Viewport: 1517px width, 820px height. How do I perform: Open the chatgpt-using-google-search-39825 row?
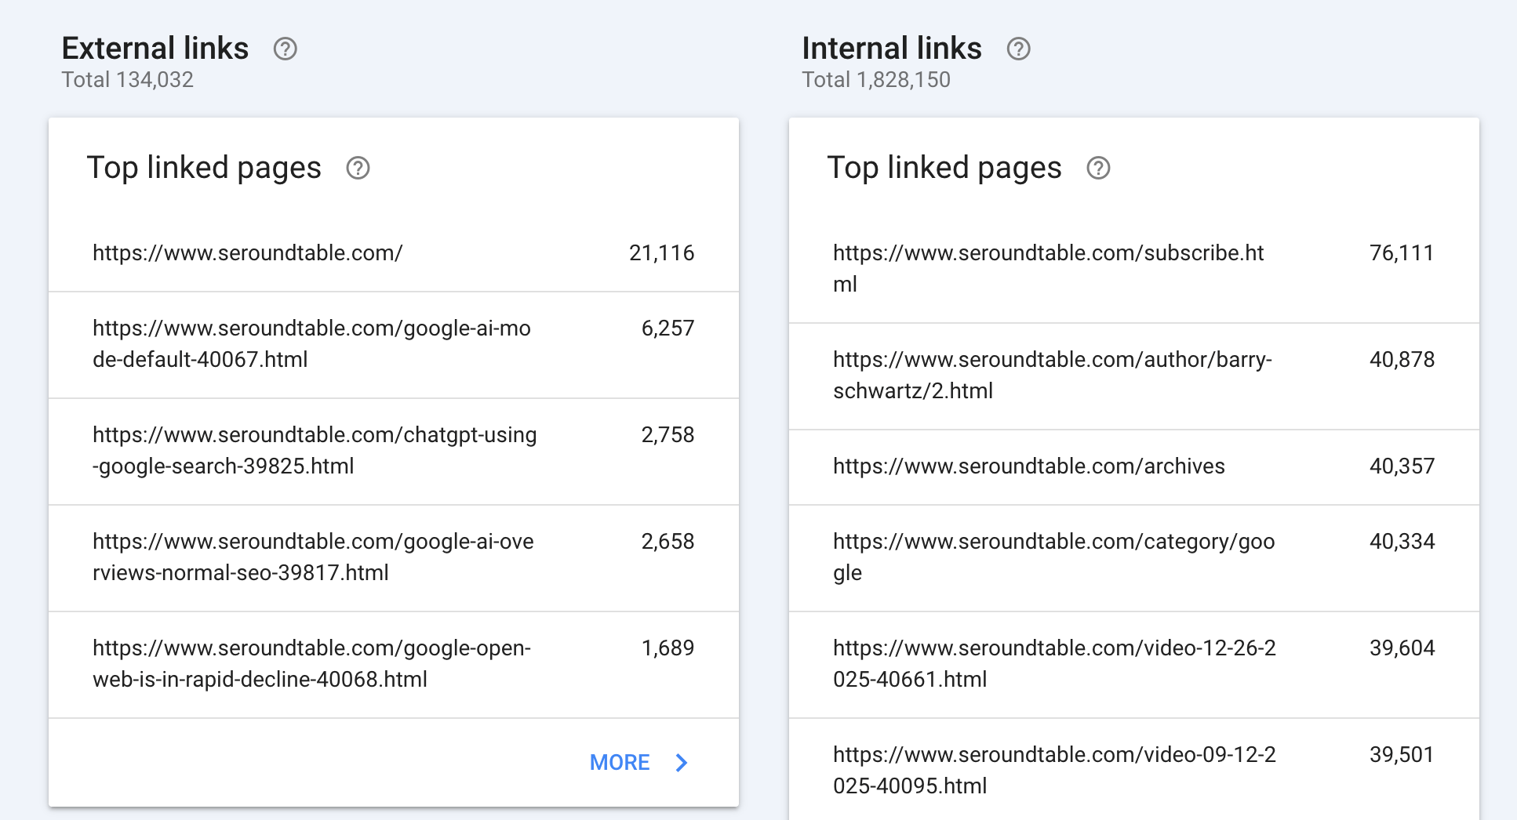pyautogui.click(x=315, y=451)
